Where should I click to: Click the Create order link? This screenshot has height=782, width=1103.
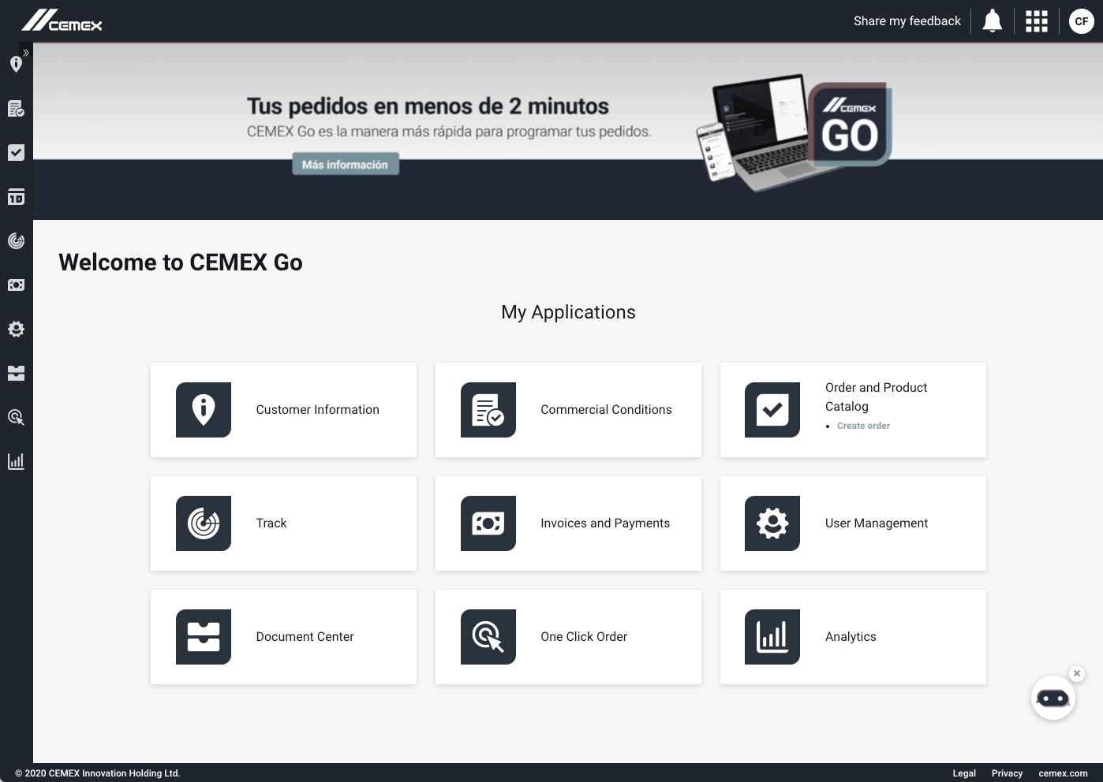(863, 426)
